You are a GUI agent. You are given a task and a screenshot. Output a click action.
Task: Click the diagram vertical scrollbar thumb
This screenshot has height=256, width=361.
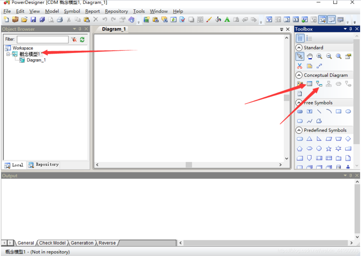click(286, 98)
